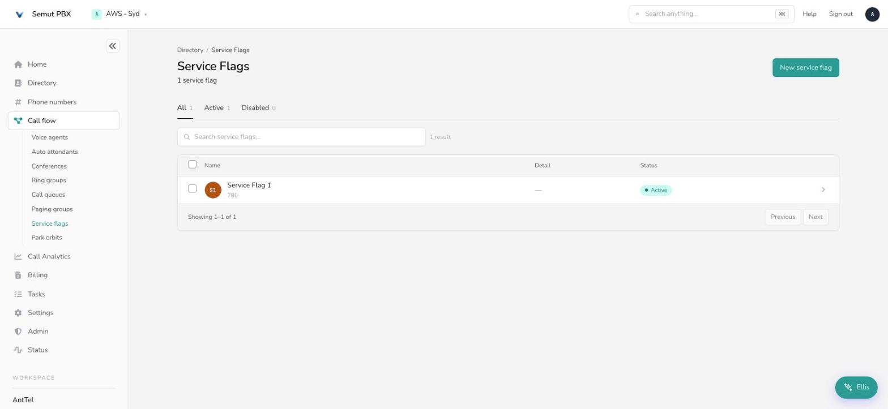Open Phone numbers via the hash icon
The width and height of the screenshot is (888, 409).
click(18, 102)
